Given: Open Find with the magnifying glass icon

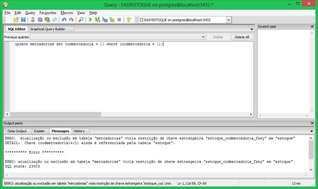Looking at the screenshot, I should point(81,20).
